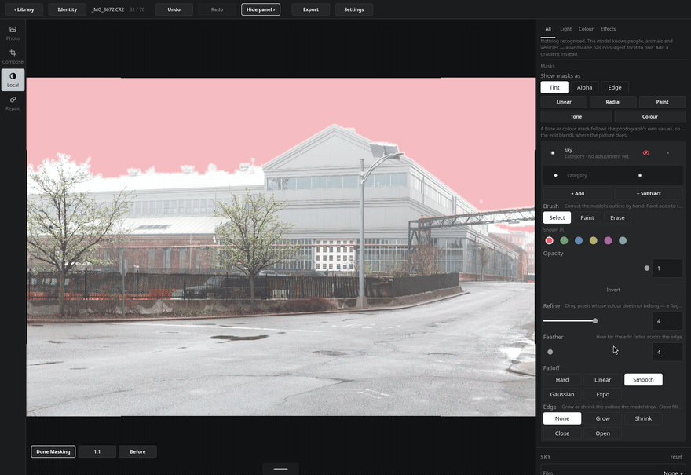Select the Compose crop tool
The height and width of the screenshot is (475, 691).
tap(13, 57)
